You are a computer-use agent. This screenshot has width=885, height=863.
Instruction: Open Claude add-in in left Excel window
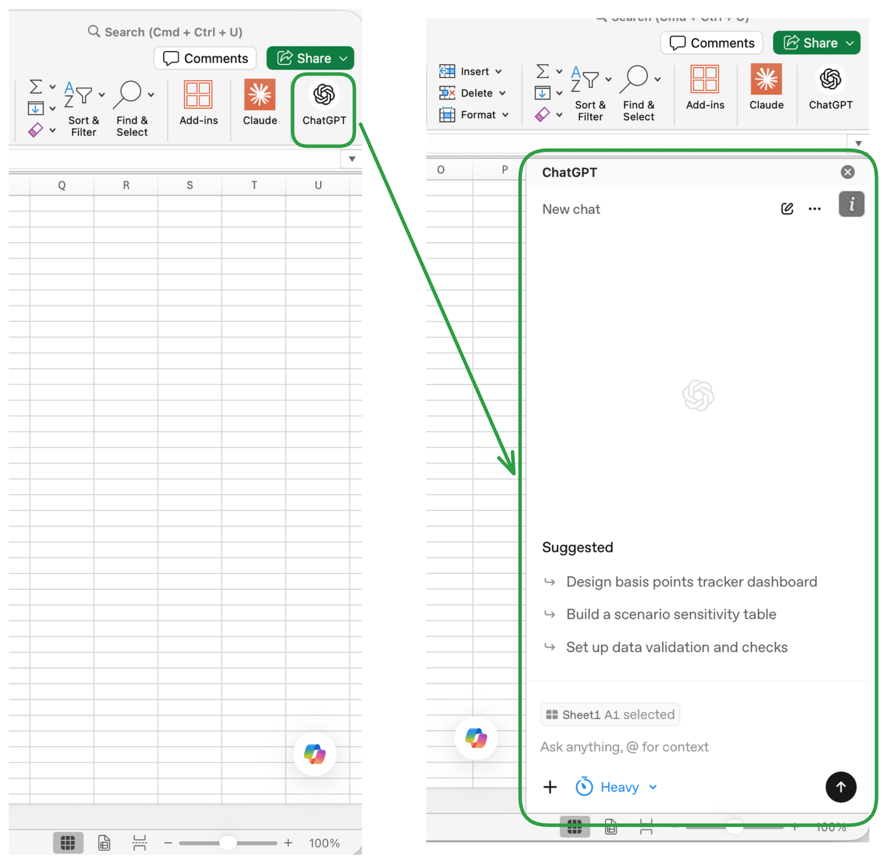coord(259,103)
